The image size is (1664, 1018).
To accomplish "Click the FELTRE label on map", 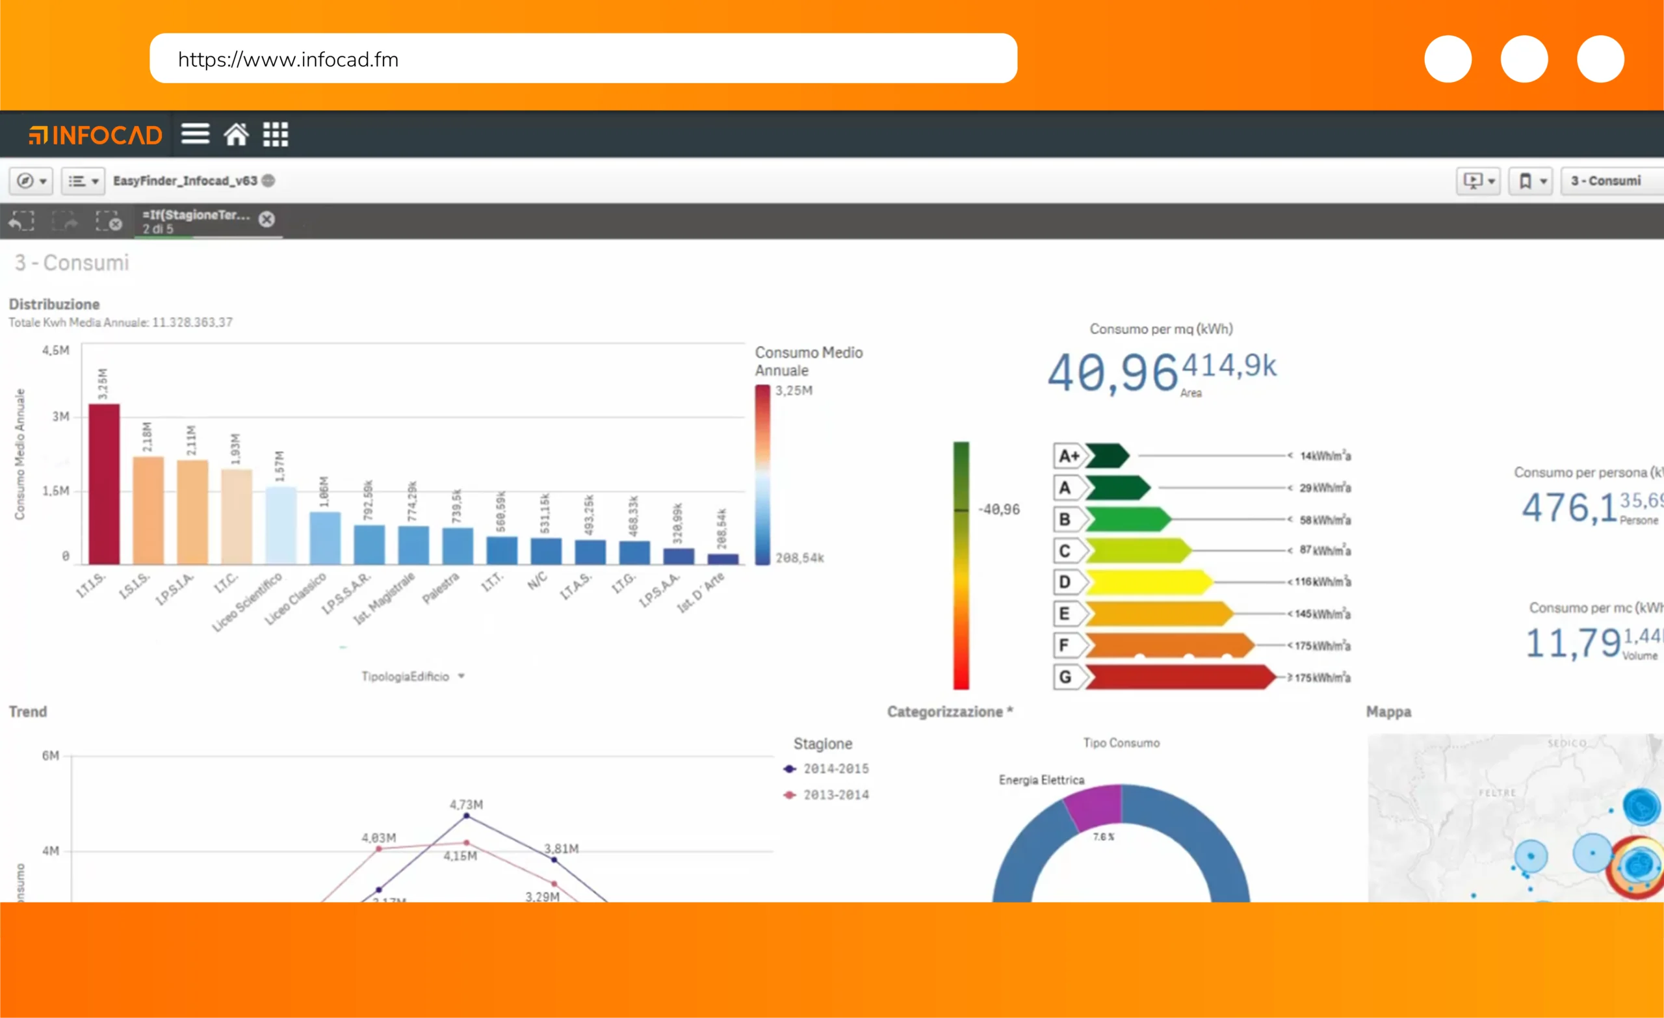I will pos(1497,793).
